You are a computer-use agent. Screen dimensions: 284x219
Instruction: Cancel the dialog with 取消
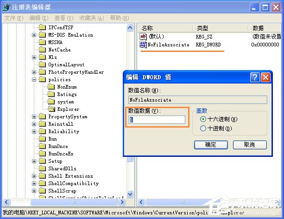250,145
